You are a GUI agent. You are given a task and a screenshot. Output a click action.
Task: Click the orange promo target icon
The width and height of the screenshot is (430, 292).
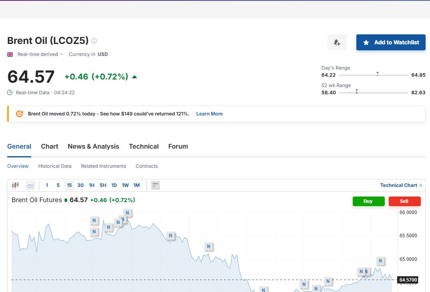tap(19, 114)
